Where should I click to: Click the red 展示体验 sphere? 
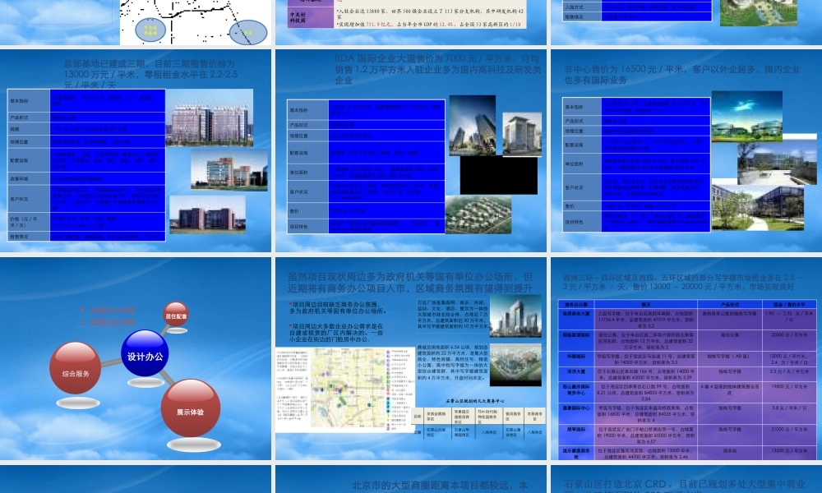[191, 408]
